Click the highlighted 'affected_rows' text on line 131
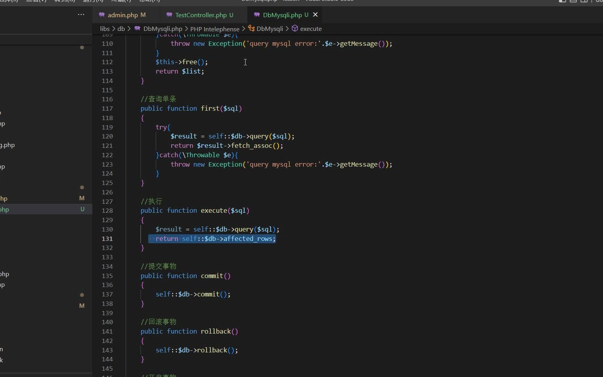Screen dimensions: 603x377 coord(248,239)
